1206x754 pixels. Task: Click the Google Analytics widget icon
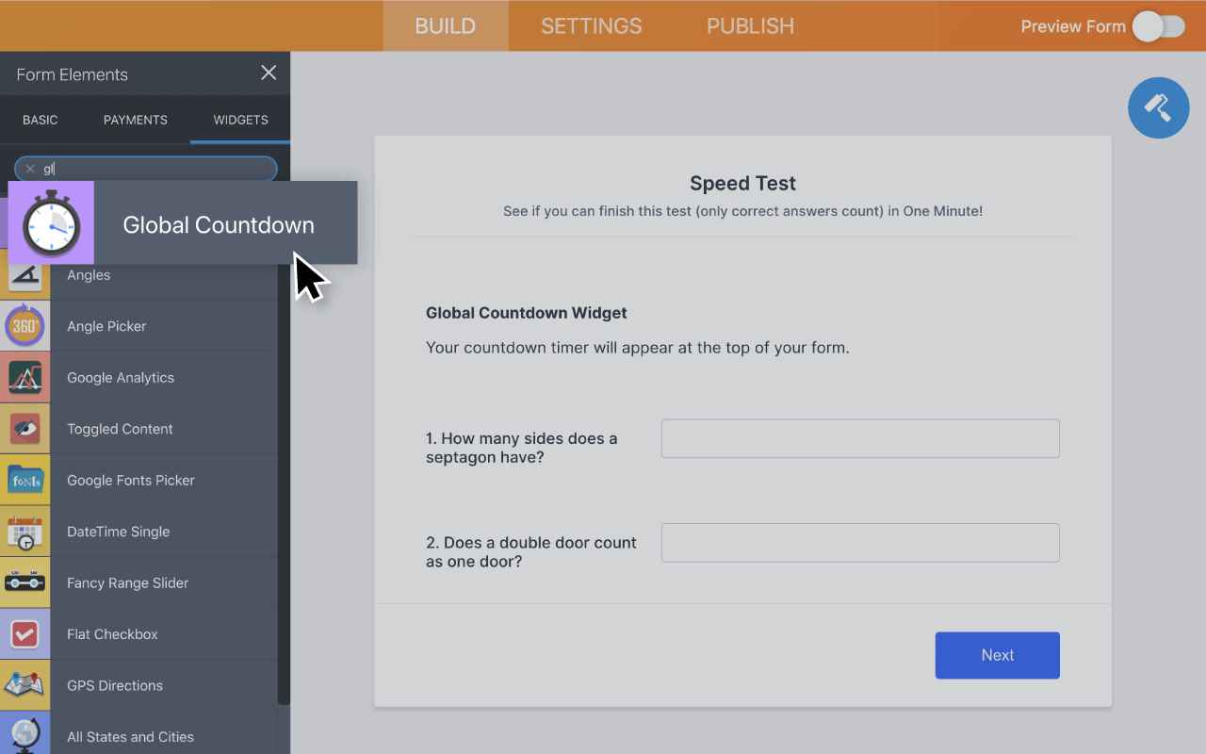25,378
